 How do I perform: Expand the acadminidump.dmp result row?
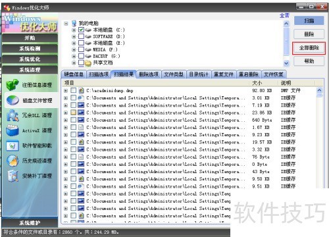66,90
